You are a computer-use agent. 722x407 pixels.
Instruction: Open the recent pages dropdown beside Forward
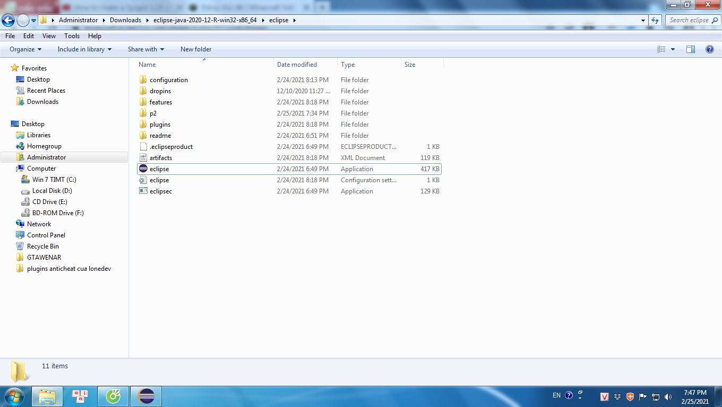click(33, 21)
